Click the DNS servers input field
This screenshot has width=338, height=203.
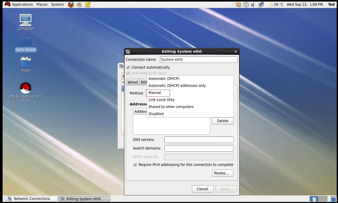tap(199, 140)
